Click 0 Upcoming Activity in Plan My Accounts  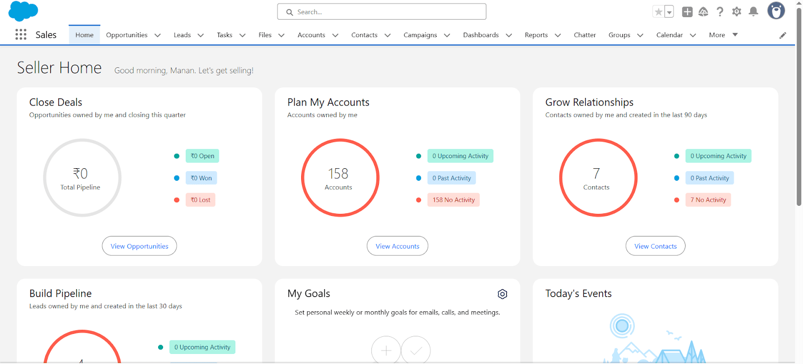[x=460, y=156]
